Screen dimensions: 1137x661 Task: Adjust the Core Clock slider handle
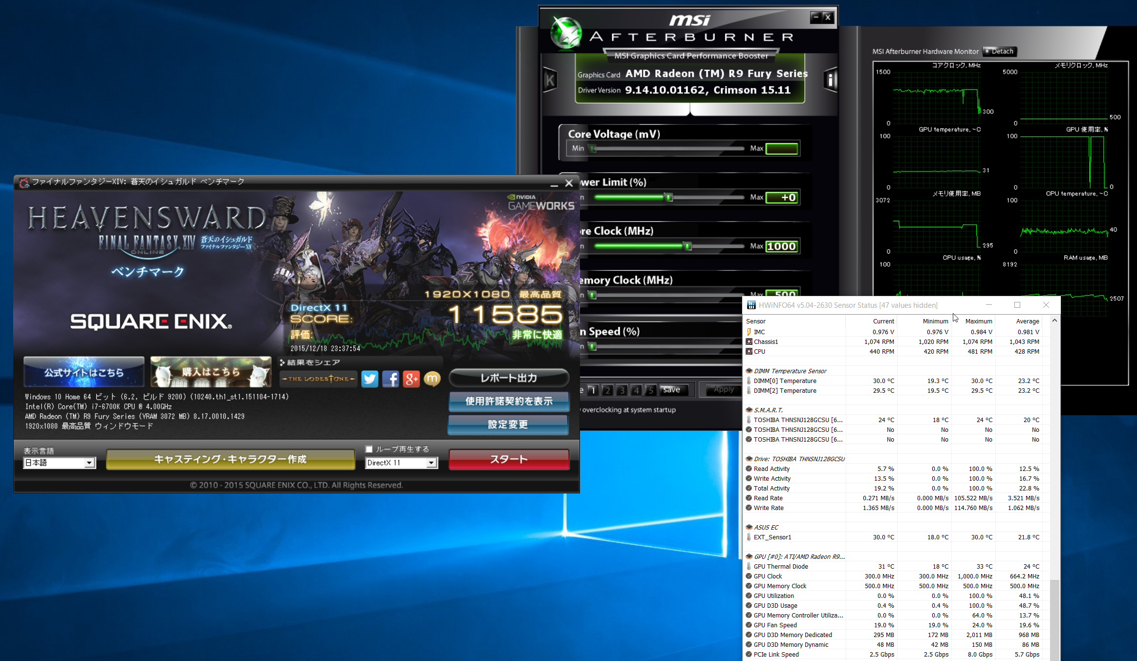click(687, 246)
